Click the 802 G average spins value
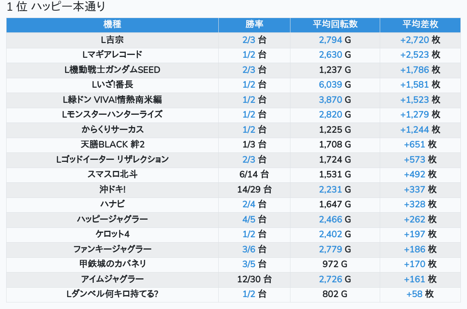467x309 pixels. click(x=335, y=294)
